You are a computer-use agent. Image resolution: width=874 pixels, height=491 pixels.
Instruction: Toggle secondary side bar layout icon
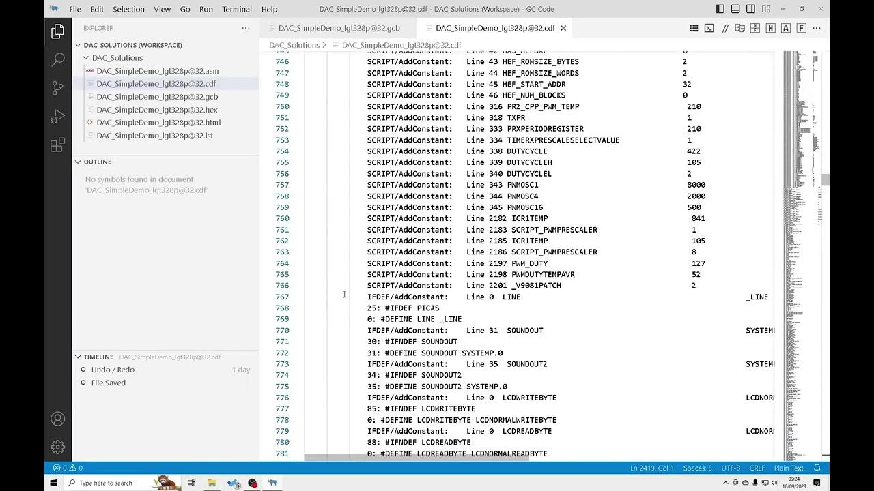point(750,9)
